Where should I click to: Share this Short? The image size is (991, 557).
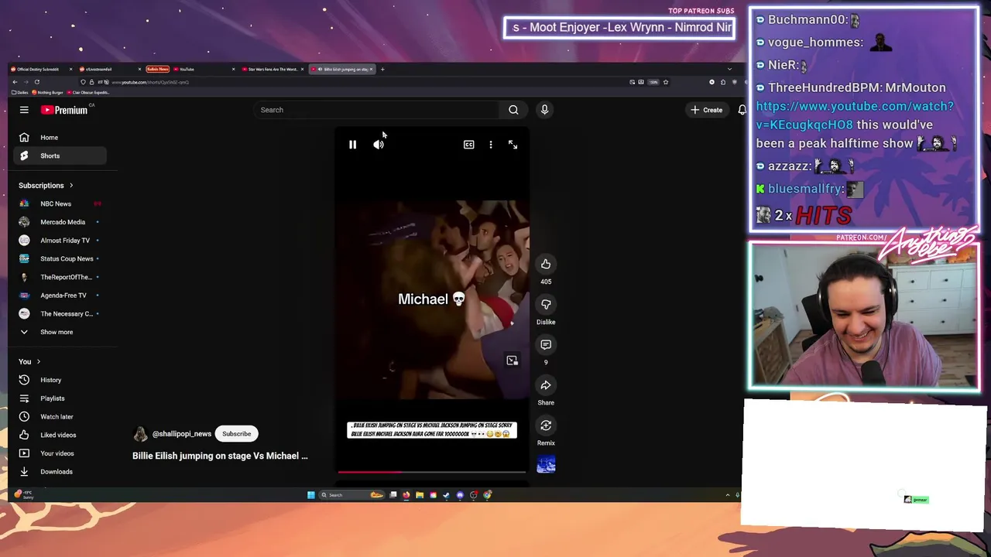546,385
